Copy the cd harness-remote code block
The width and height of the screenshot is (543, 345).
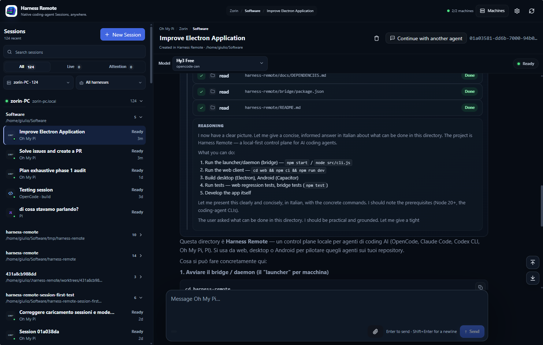click(480, 287)
